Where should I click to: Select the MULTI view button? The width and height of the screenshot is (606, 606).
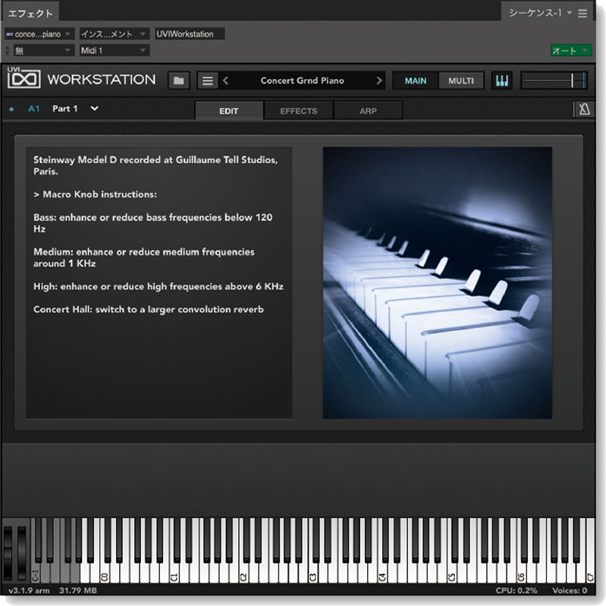460,81
